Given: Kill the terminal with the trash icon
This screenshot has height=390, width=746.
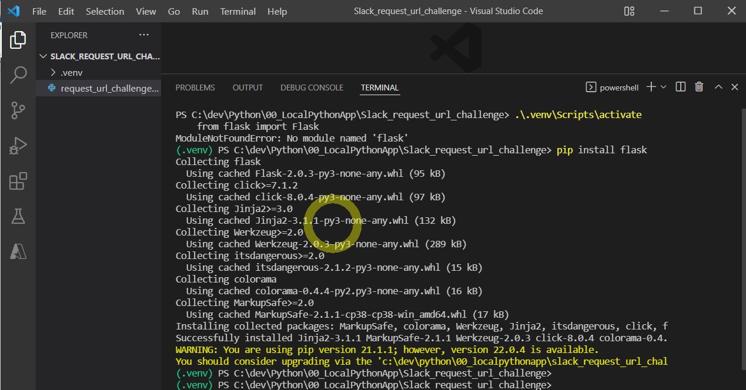Looking at the screenshot, I should click(699, 87).
